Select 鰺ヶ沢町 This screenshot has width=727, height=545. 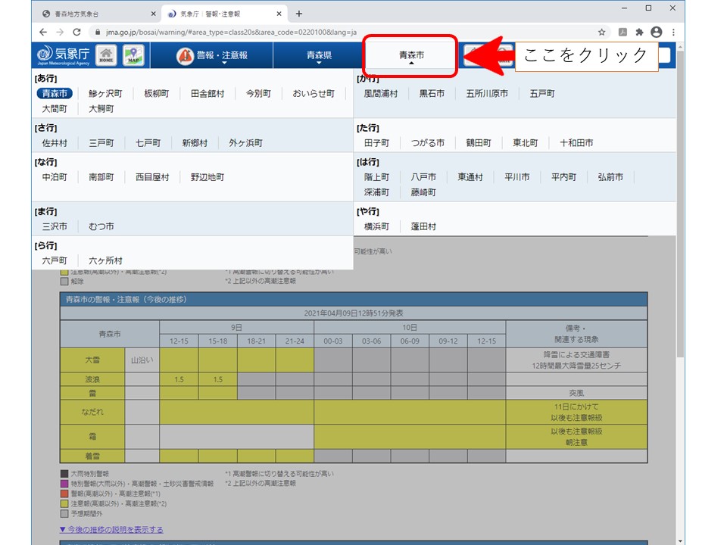[105, 93]
